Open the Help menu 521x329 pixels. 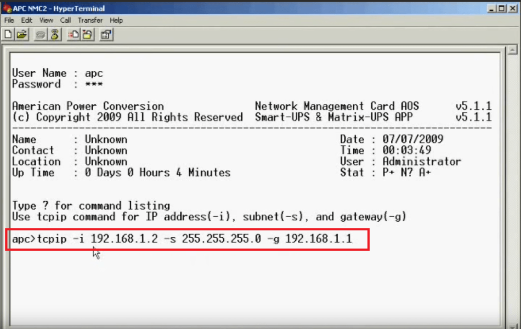(117, 20)
